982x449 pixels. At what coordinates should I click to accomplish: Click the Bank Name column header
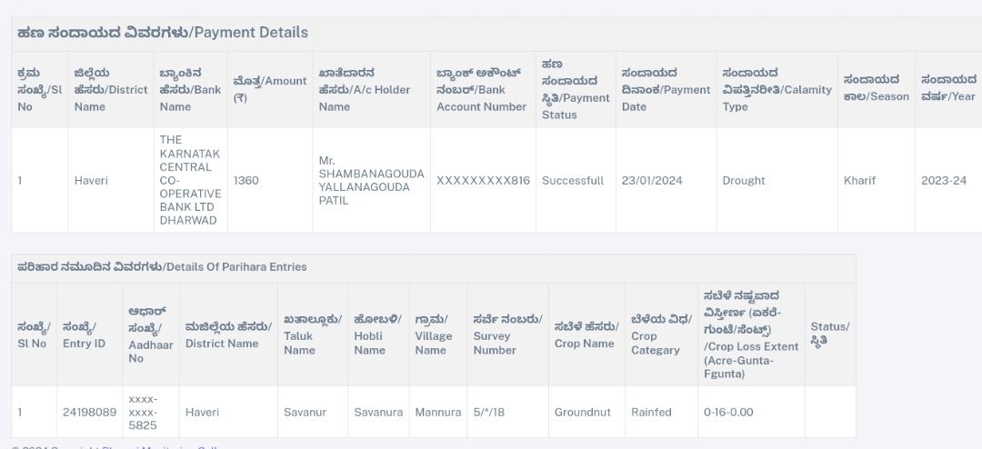190,90
